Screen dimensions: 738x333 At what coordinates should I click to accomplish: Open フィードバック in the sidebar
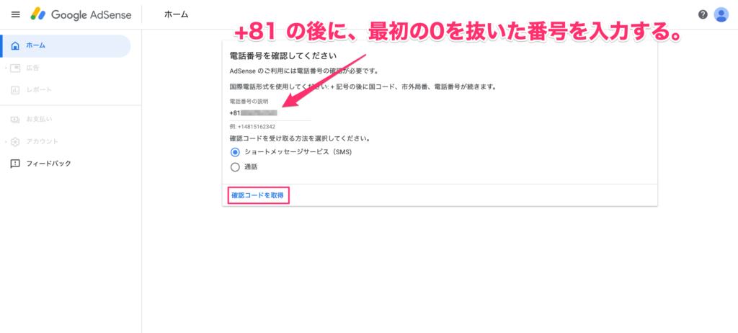pos(66,164)
